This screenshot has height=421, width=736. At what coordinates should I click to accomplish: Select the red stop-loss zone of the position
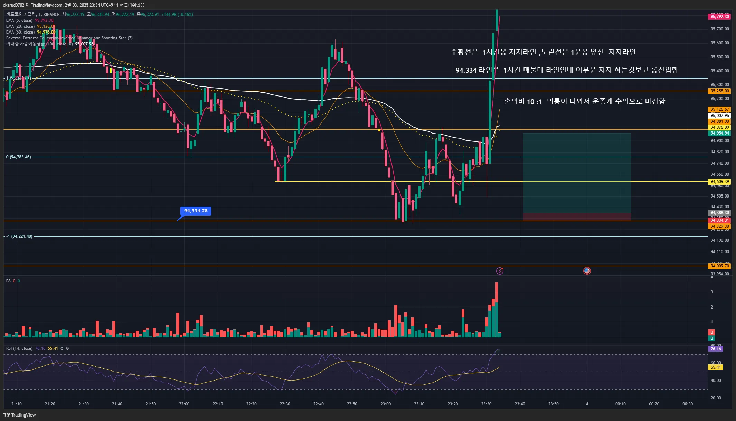click(x=577, y=217)
